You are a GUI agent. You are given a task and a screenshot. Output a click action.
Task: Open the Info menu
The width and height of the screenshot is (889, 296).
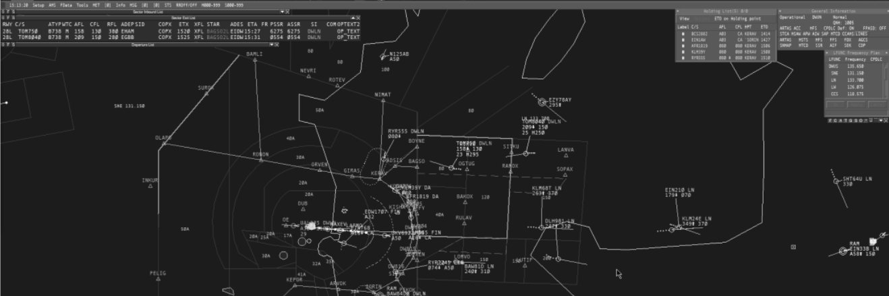[120, 5]
